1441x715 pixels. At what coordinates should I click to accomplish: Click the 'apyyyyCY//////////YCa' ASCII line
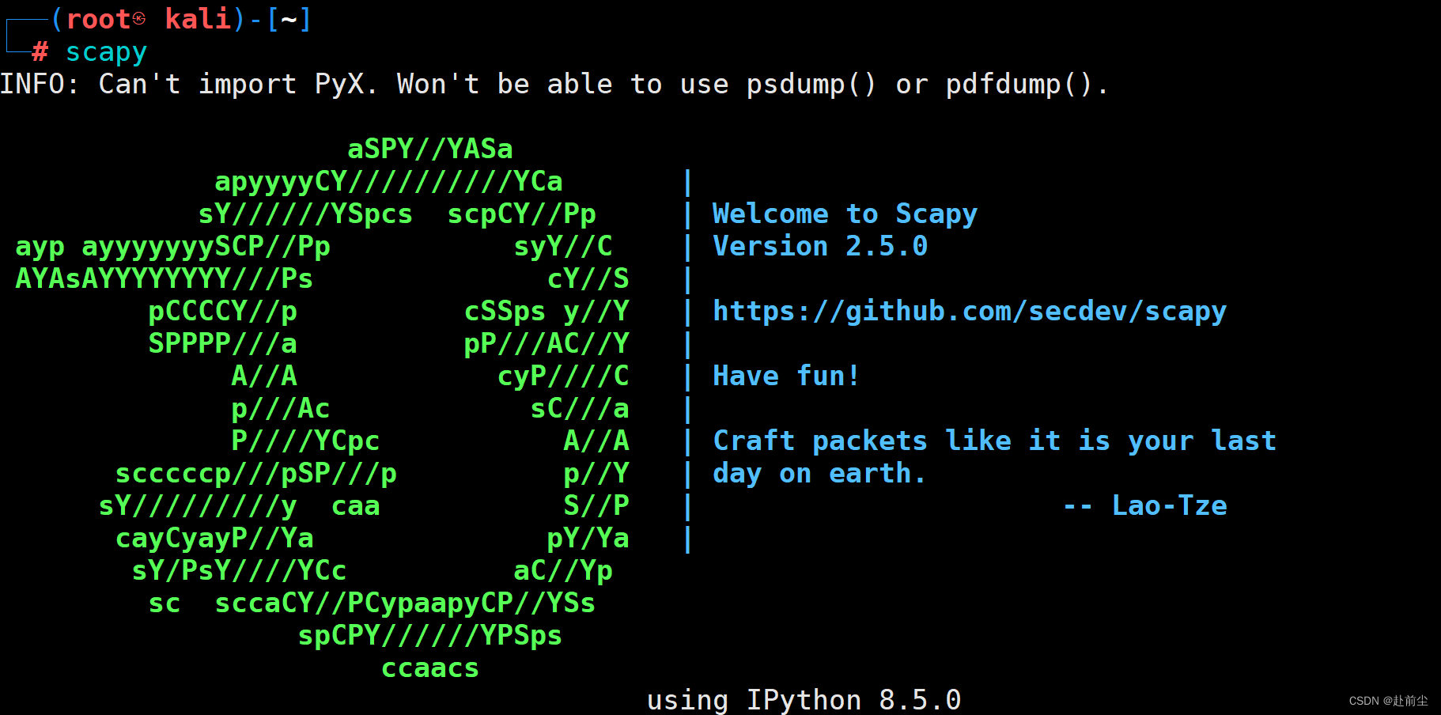(388, 182)
